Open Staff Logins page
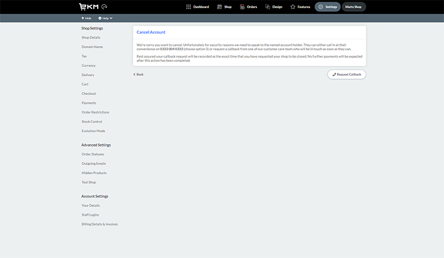444x258 pixels. click(x=90, y=215)
